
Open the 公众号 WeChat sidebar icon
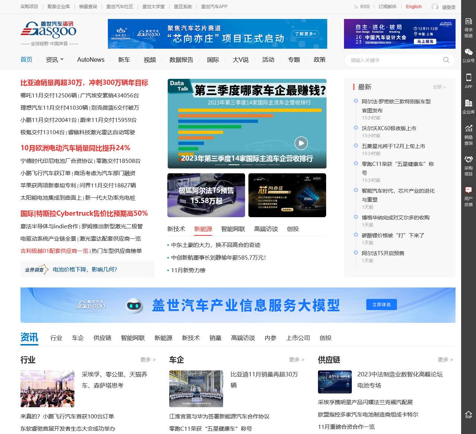coord(469,55)
